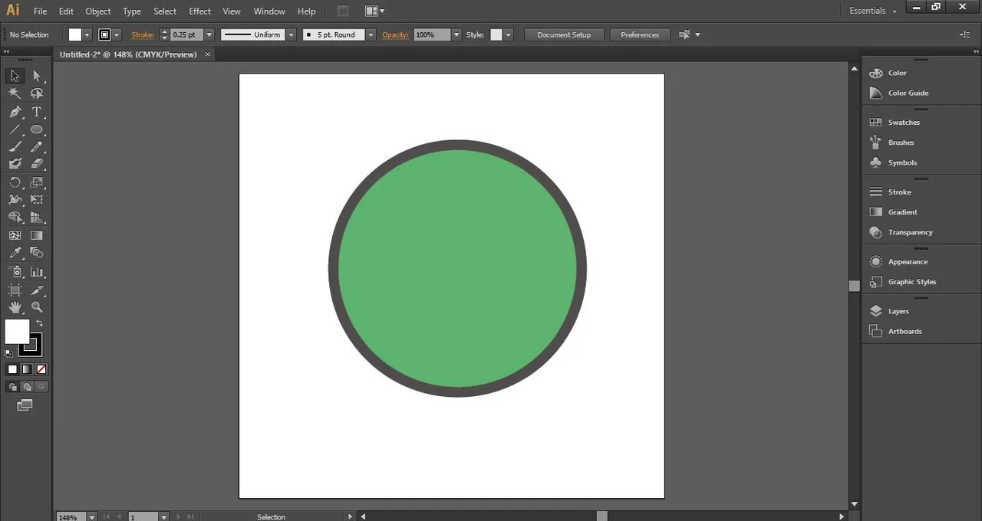Activate the Artboard tool
The width and height of the screenshot is (982, 521).
(x=15, y=290)
